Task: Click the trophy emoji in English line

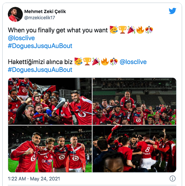Action: click(123, 30)
